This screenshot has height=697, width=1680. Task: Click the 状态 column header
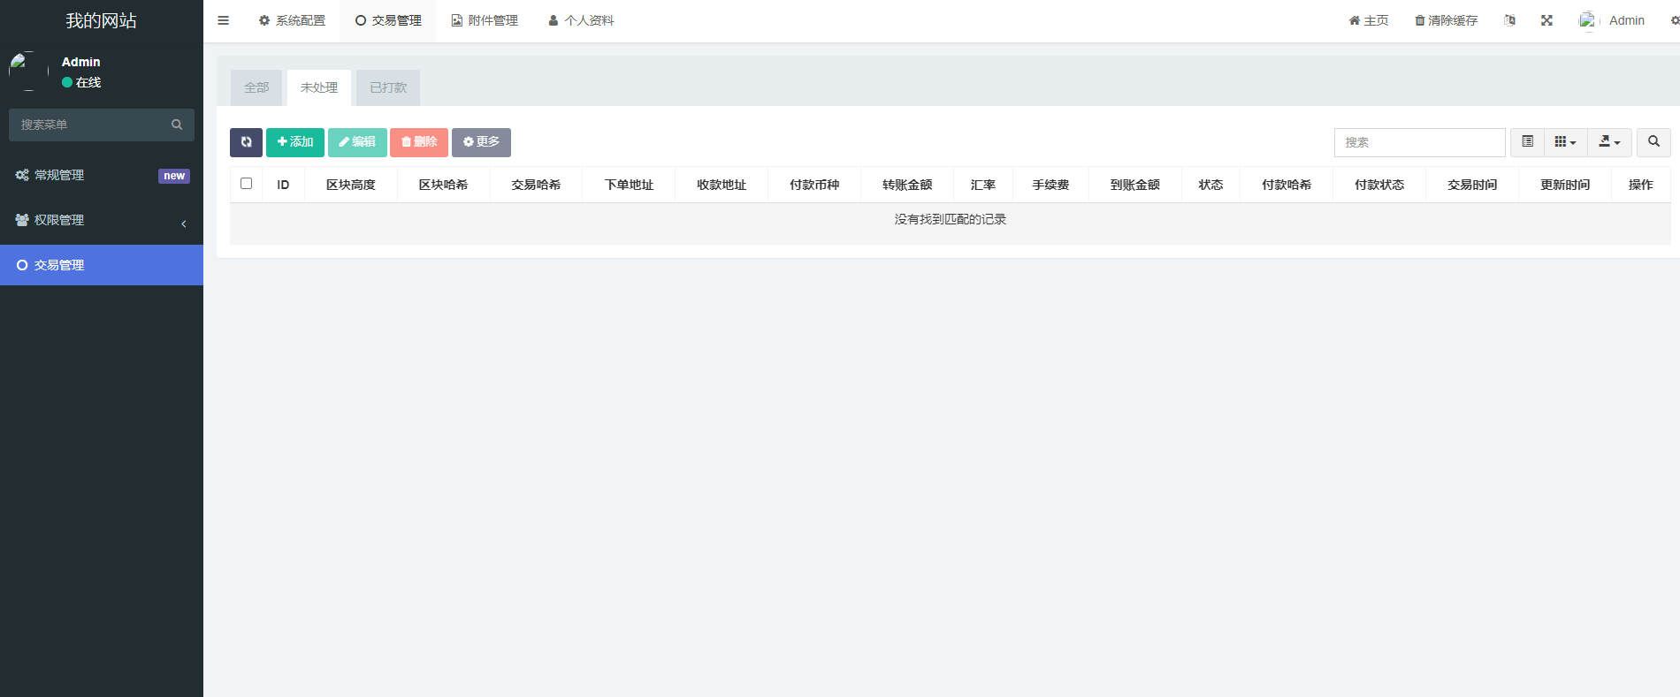pos(1210,185)
